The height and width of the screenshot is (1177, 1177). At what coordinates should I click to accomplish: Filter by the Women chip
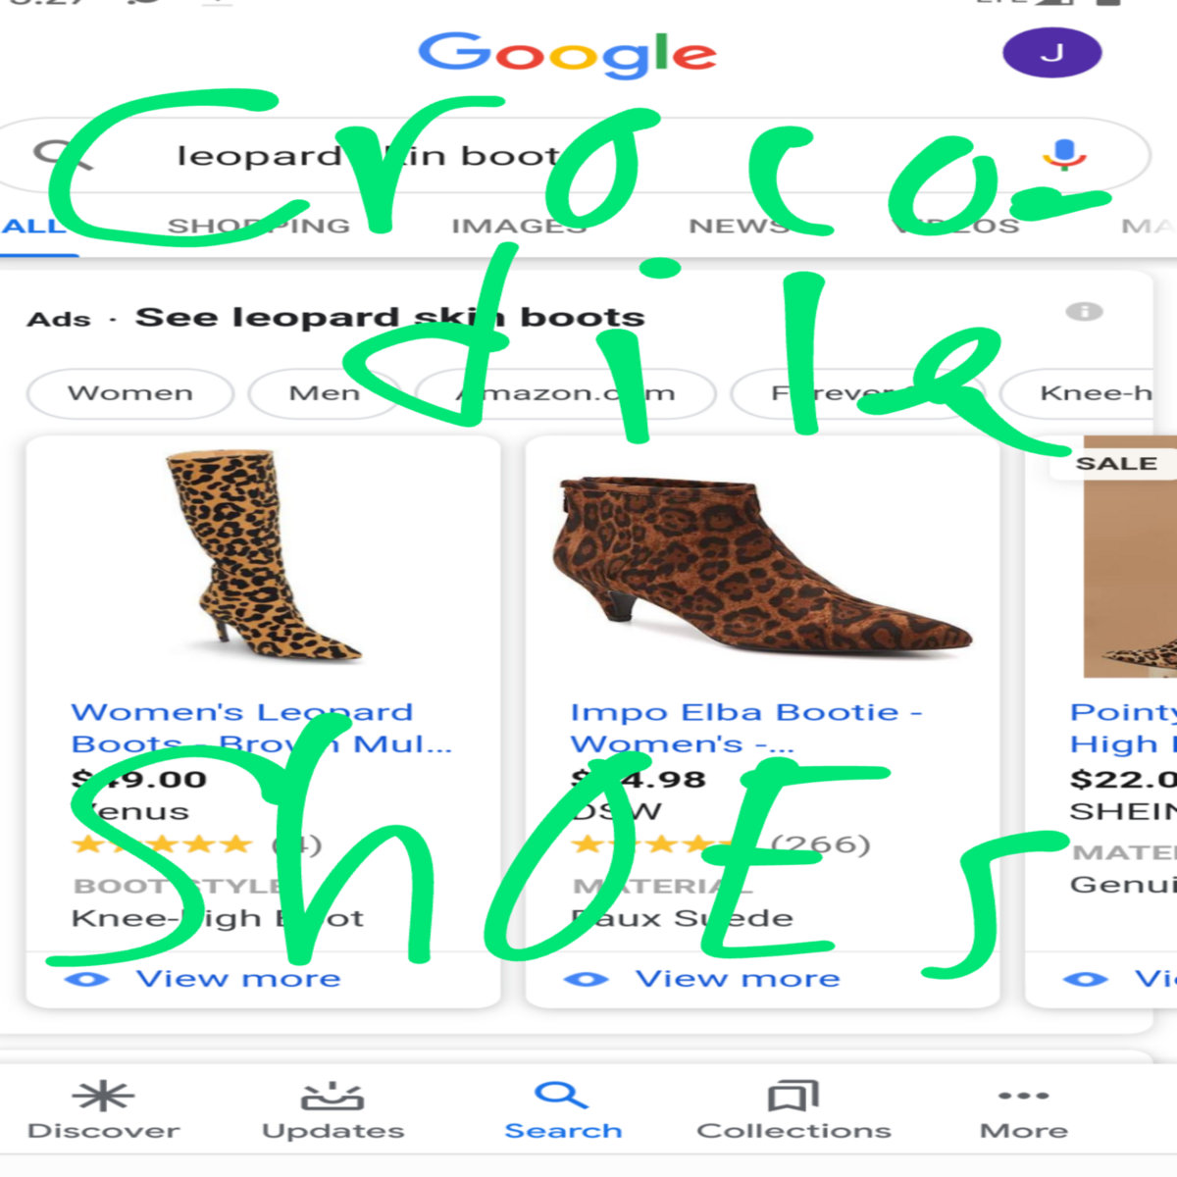click(130, 393)
